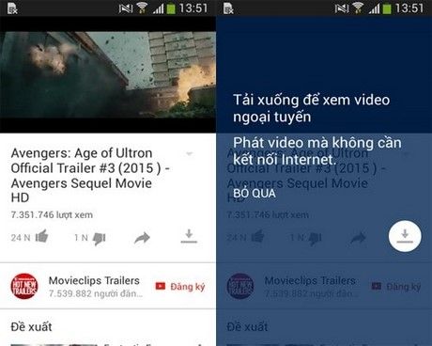
Task: Open the Movieclips Trailers channel name on left
Action: coord(94,280)
